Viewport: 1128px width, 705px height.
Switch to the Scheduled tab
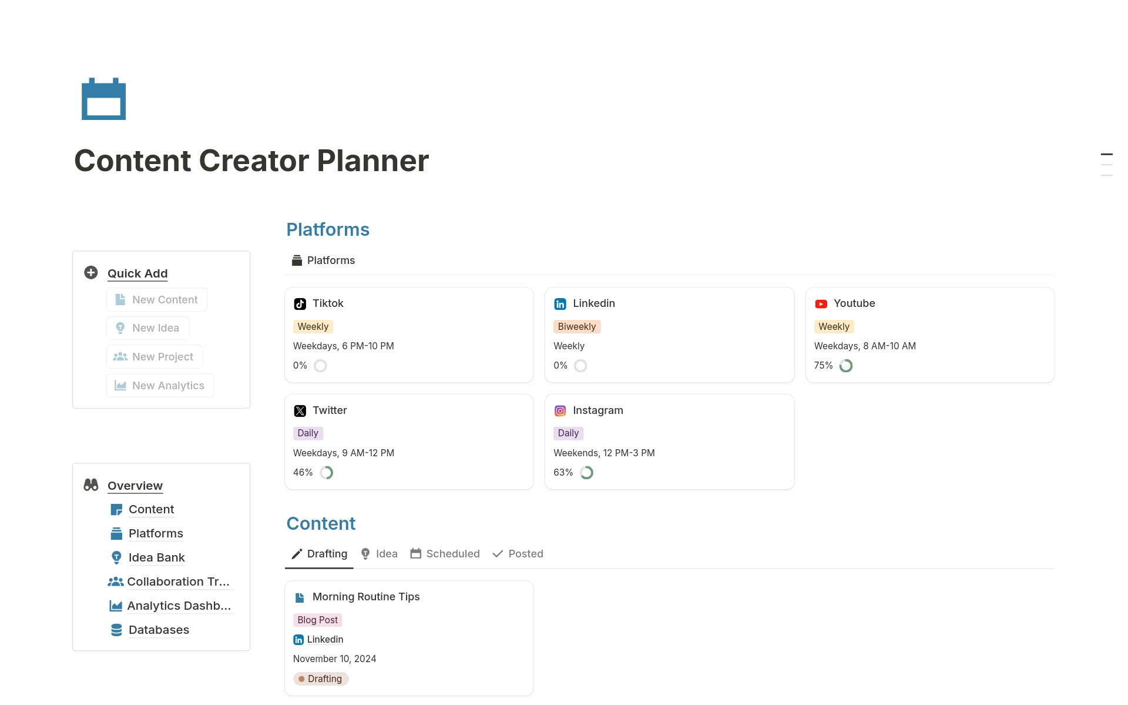[445, 554]
